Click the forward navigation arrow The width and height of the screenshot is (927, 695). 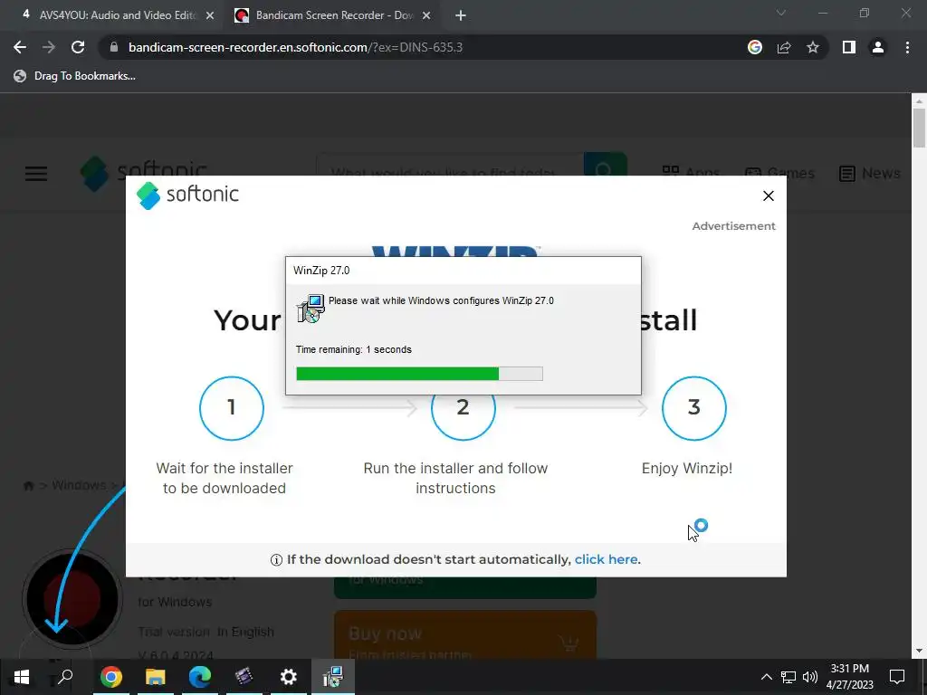[49, 47]
